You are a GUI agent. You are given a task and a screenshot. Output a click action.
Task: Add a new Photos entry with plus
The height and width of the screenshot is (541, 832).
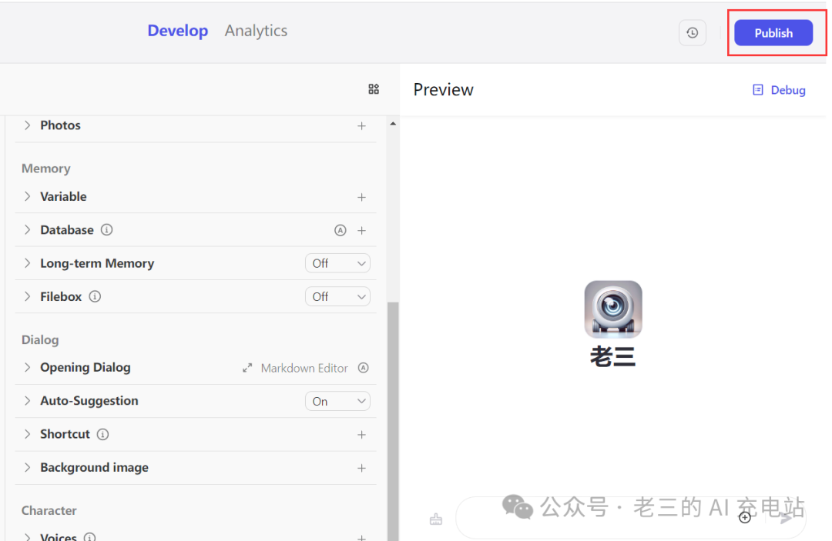(x=361, y=126)
